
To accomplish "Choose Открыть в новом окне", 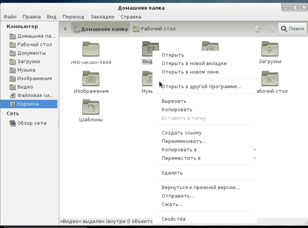I will pyautogui.click(x=204, y=72).
